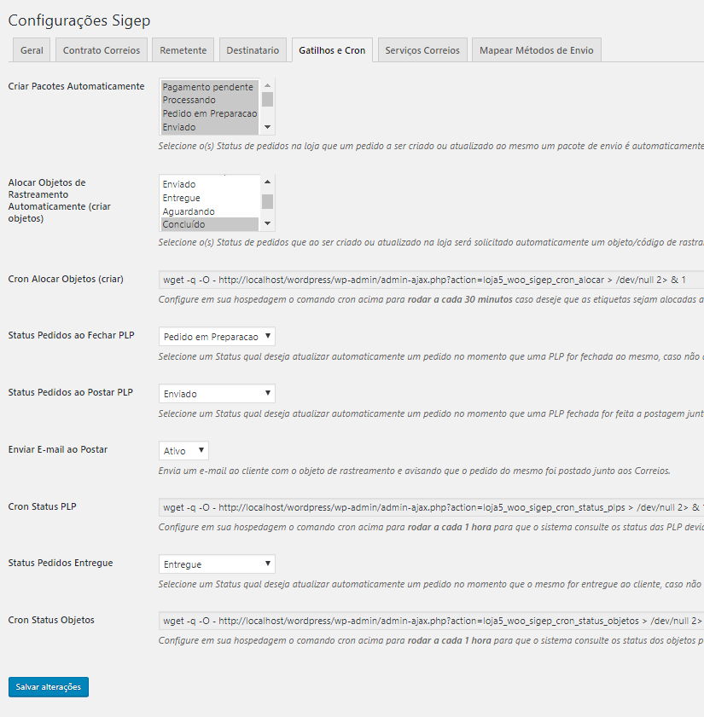Click the Cron Status PLP command field
The image size is (704, 717).
[x=427, y=507]
